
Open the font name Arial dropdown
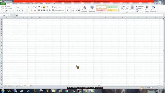27,7
